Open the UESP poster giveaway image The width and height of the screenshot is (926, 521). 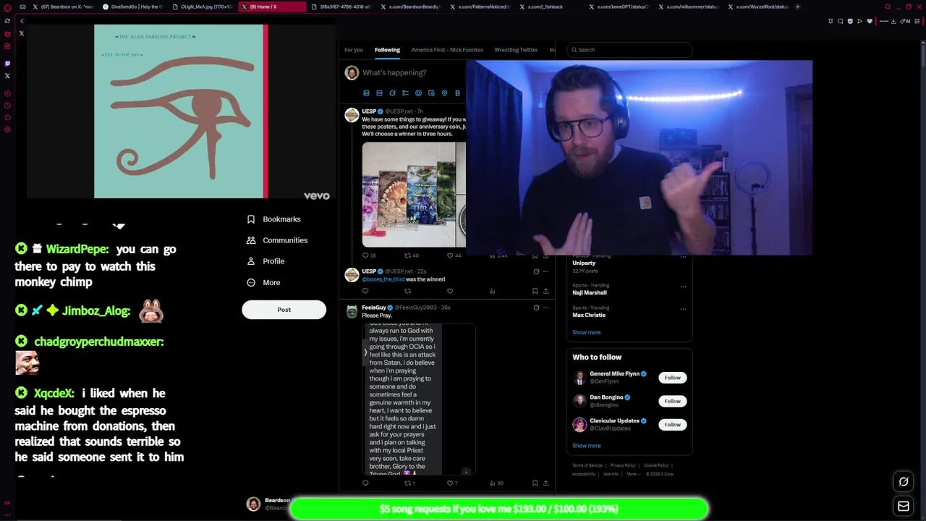click(414, 195)
